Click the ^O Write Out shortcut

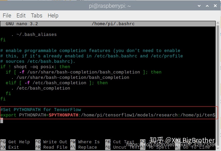pyautogui.click(x=51, y=142)
